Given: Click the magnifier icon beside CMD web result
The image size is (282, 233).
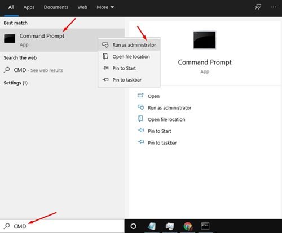Looking at the screenshot, I should 7,70.
